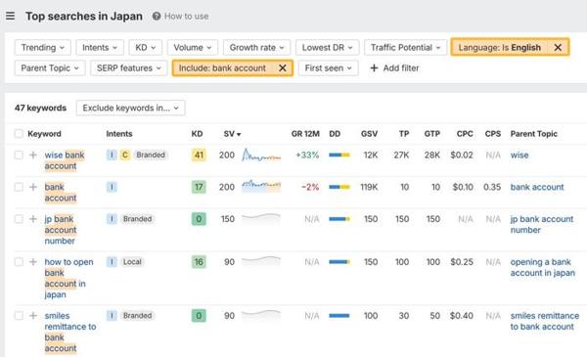This screenshot has width=587, height=357.
Task: Click the DD bar for smiles remittance row
Action: click(339, 316)
